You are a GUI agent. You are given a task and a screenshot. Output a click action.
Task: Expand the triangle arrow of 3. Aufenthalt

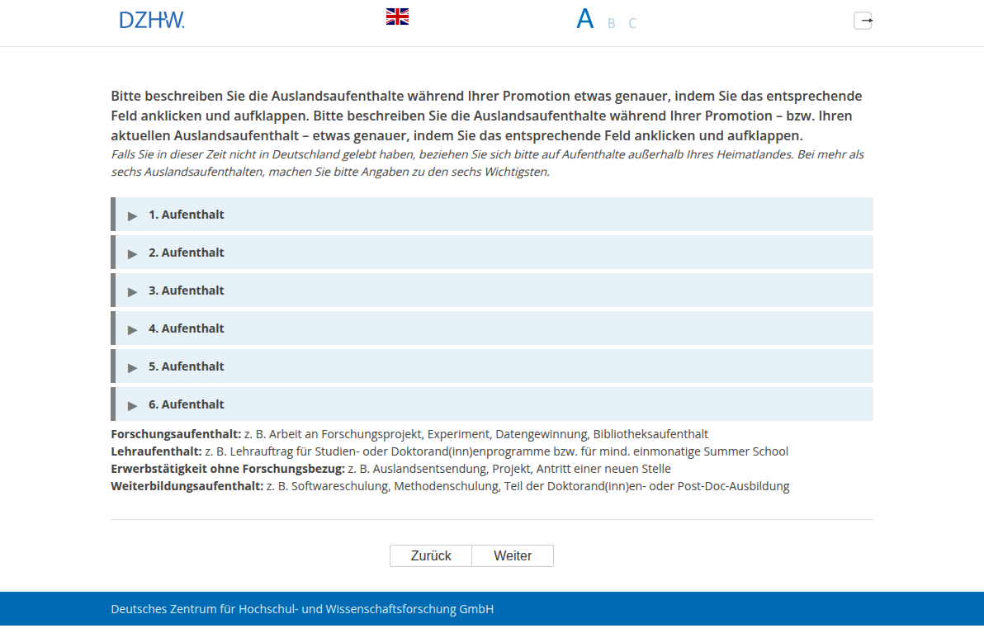coord(132,291)
